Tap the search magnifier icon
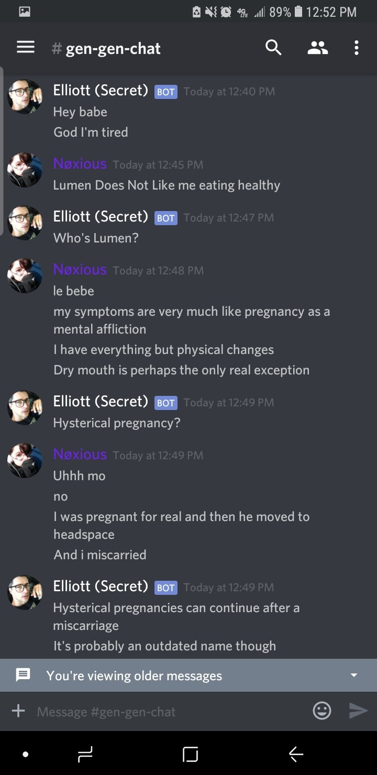 click(273, 48)
